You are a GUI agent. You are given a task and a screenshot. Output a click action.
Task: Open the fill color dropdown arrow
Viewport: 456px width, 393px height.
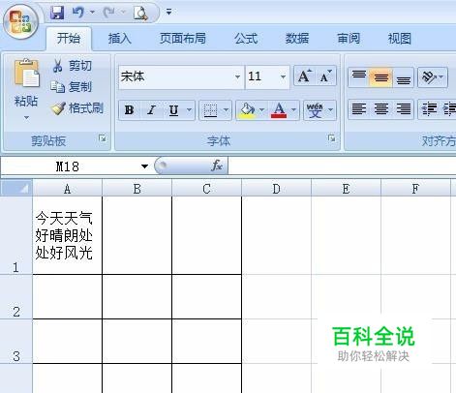[x=262, y=110]
